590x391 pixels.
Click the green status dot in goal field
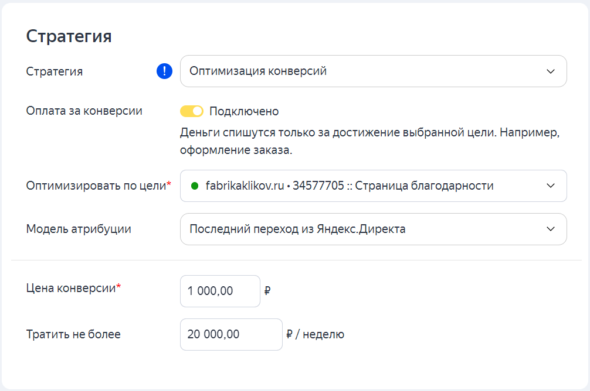pos(195,186)
